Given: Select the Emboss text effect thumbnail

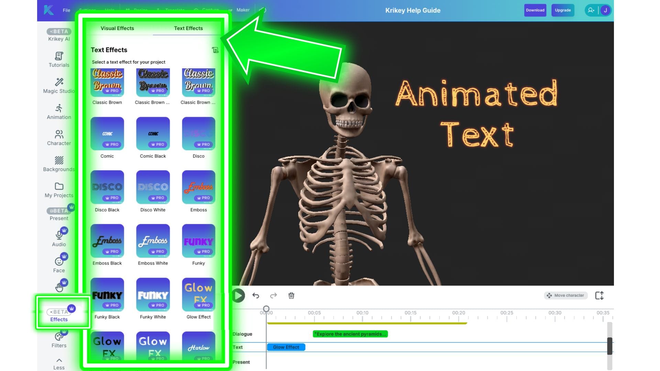Looking at the screenshot, I should (x=198, y=187).
